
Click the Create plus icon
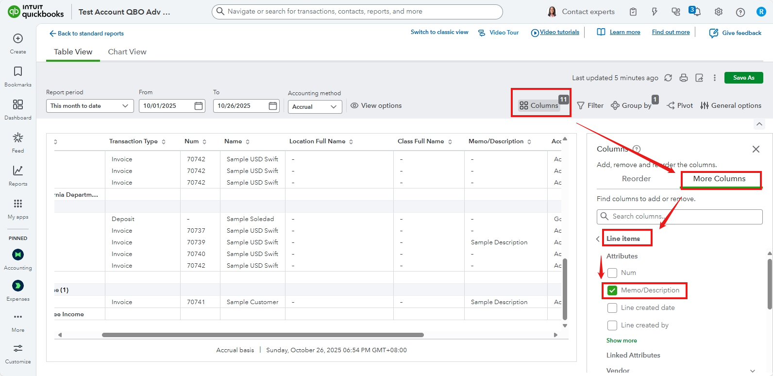point(18,39)
